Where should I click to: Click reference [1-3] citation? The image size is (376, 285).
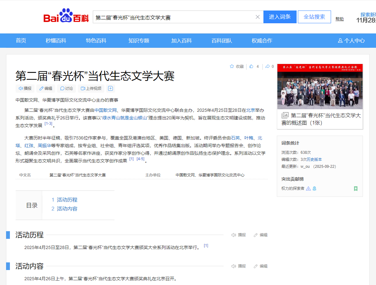click(48, 124)
